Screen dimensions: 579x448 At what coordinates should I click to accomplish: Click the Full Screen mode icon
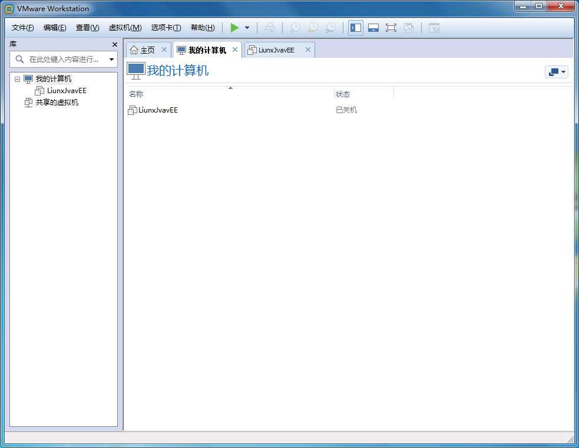point(391,28)
